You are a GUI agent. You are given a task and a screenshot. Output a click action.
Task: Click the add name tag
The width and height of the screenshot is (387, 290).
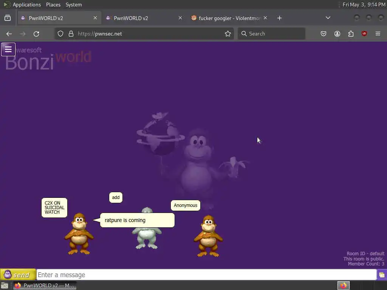(x=116, y=197)
